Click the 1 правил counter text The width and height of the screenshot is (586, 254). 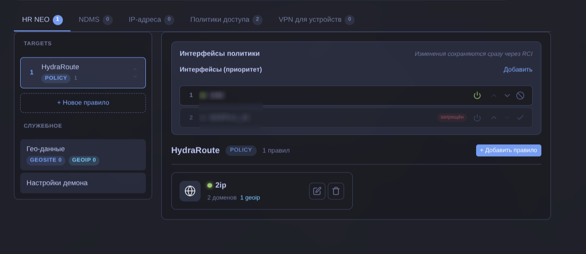click(x=276, y=150)
